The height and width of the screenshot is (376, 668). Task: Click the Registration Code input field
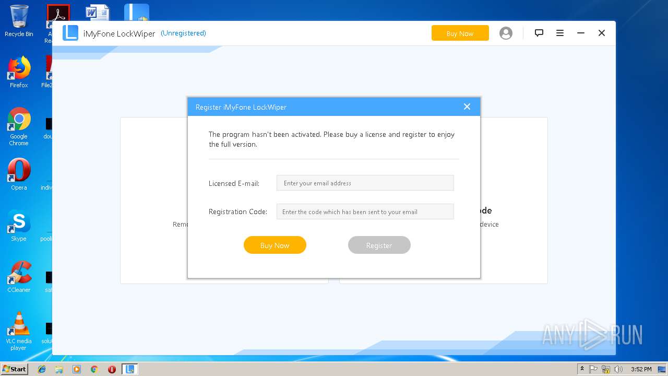365,211
